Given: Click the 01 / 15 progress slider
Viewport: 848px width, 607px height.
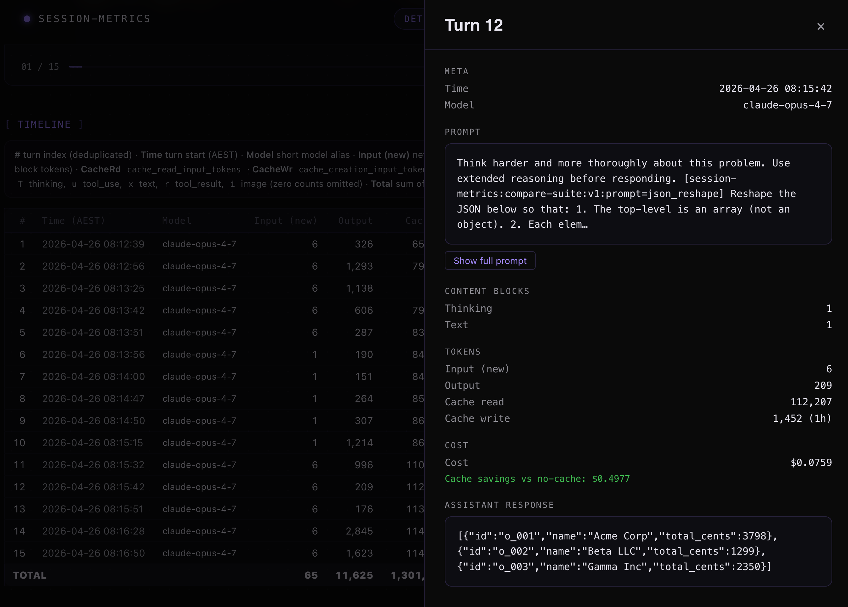Looking at the screenshot, I should [75, 67].
